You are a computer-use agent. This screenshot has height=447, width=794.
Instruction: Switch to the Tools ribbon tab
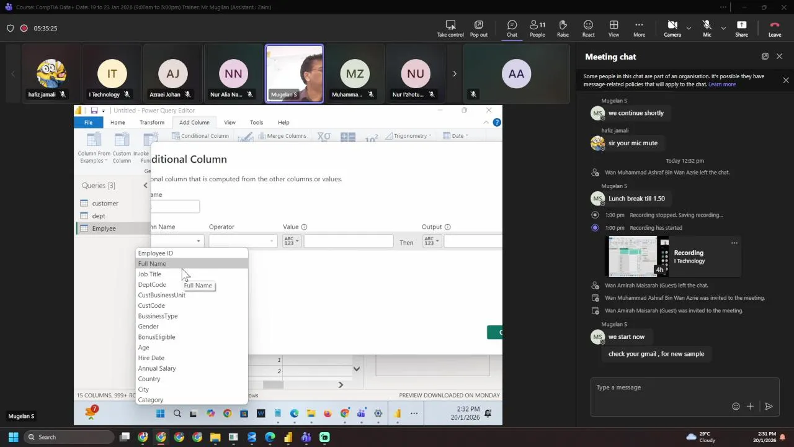click(x=256, y=122)
